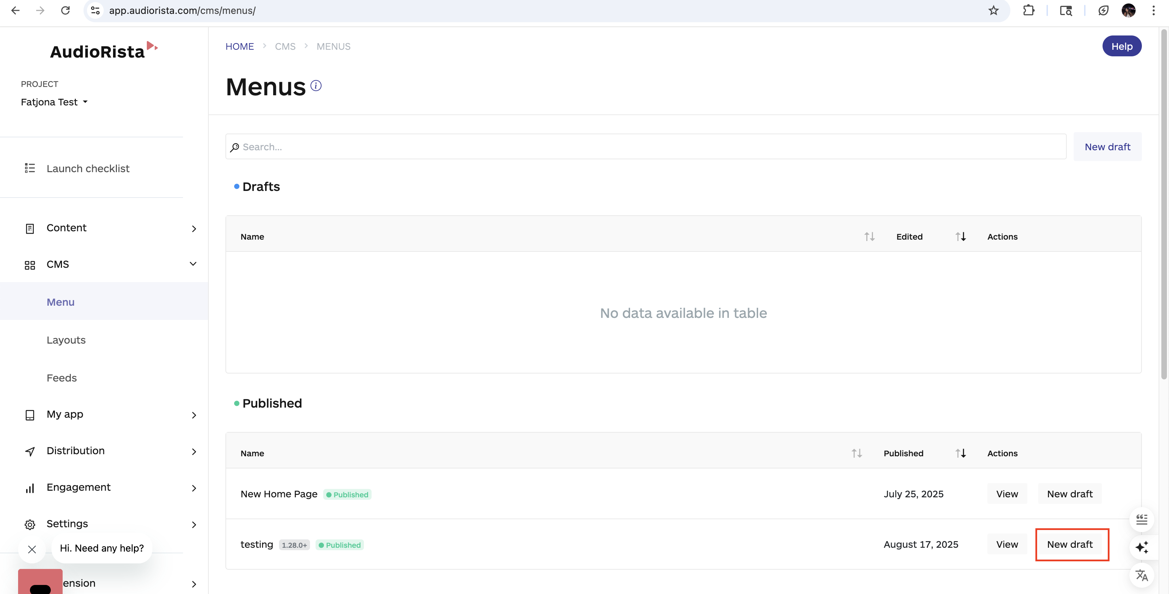Image resolution: width=1169 pixels, height=594 pixels.
Task: Click the Help button
Action: (x=1122, y=46)
